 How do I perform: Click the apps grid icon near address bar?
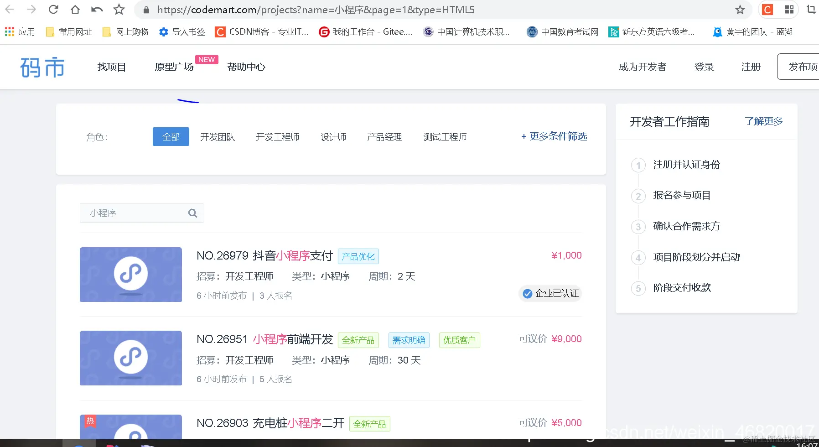789,10
